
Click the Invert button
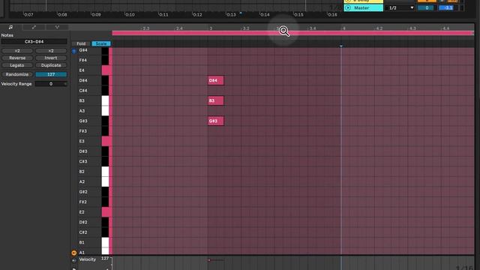coord(51,58)
